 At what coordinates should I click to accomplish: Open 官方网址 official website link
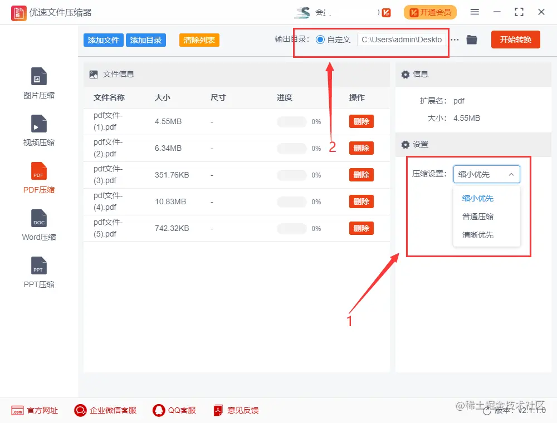click(x=35, y=410)
